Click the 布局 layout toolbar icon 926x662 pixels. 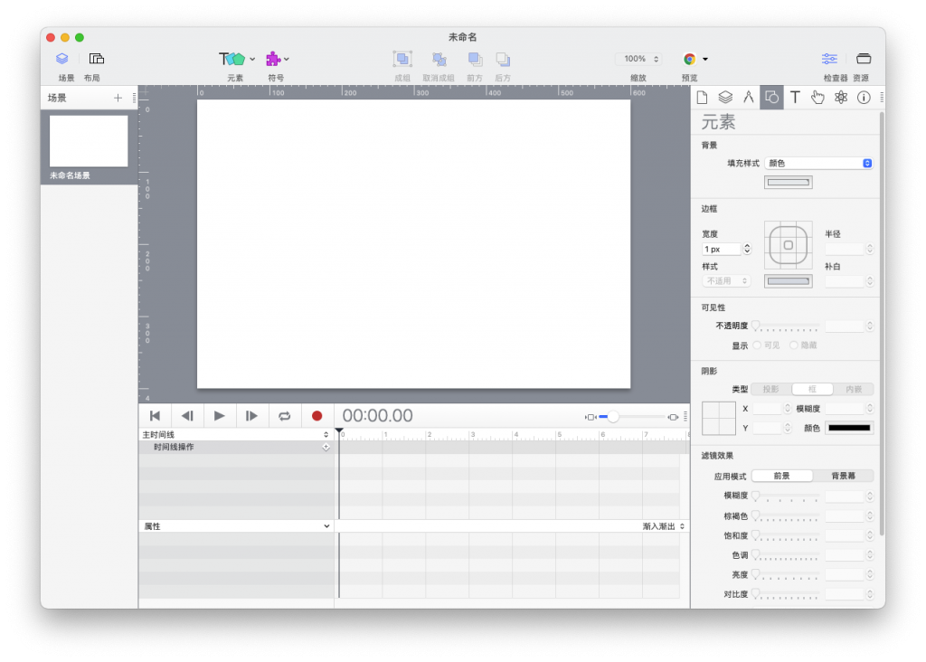point(96,59)
